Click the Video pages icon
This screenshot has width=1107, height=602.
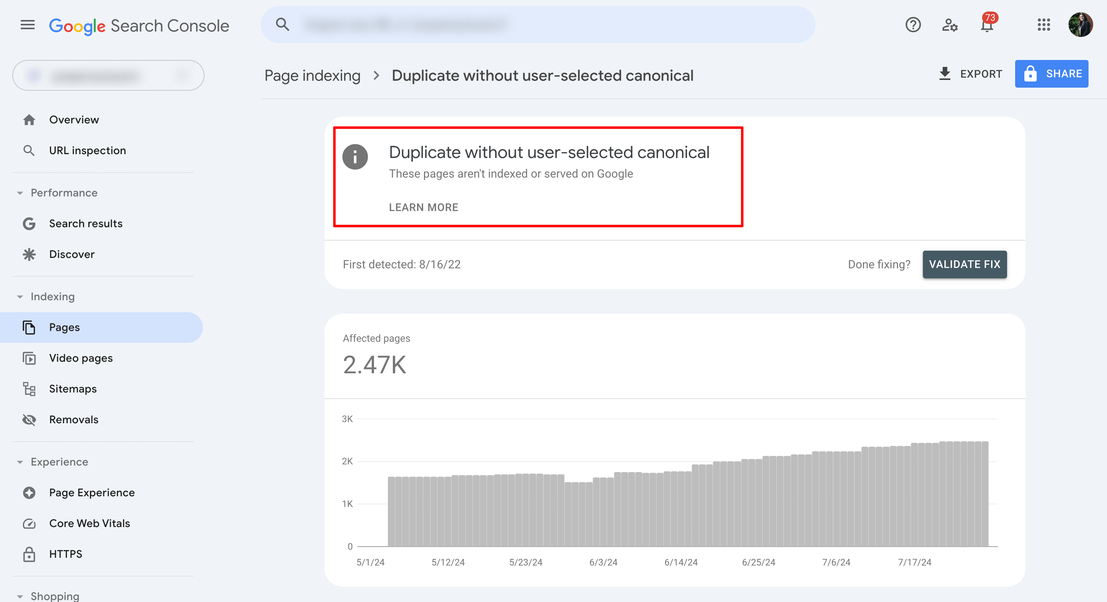tap(29, 358)
